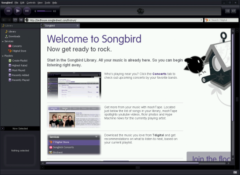Go to the home page

click(21, 20)
